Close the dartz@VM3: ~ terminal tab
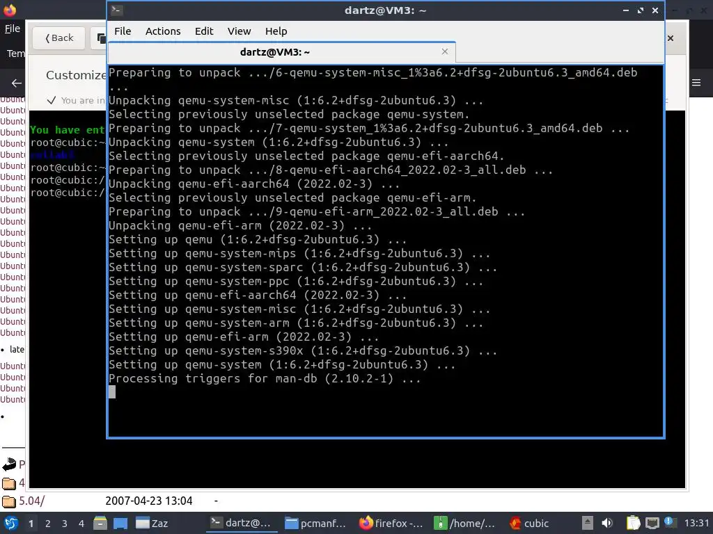This screenshot has width=713, height=534. pyautogui.click(x=445, y=51)
